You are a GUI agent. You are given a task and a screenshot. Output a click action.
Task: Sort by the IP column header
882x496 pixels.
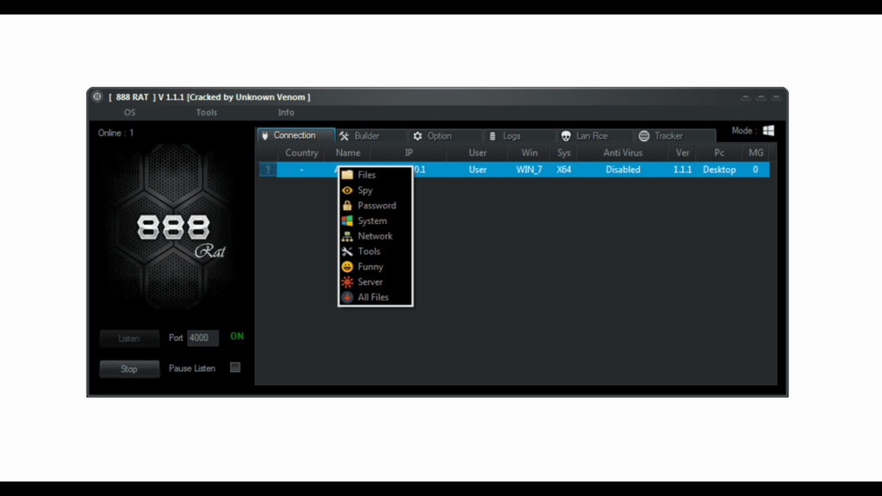click(x=409, y=152)
